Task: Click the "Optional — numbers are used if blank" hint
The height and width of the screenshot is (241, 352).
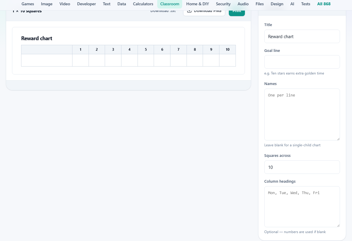Action: click(295, 232)
